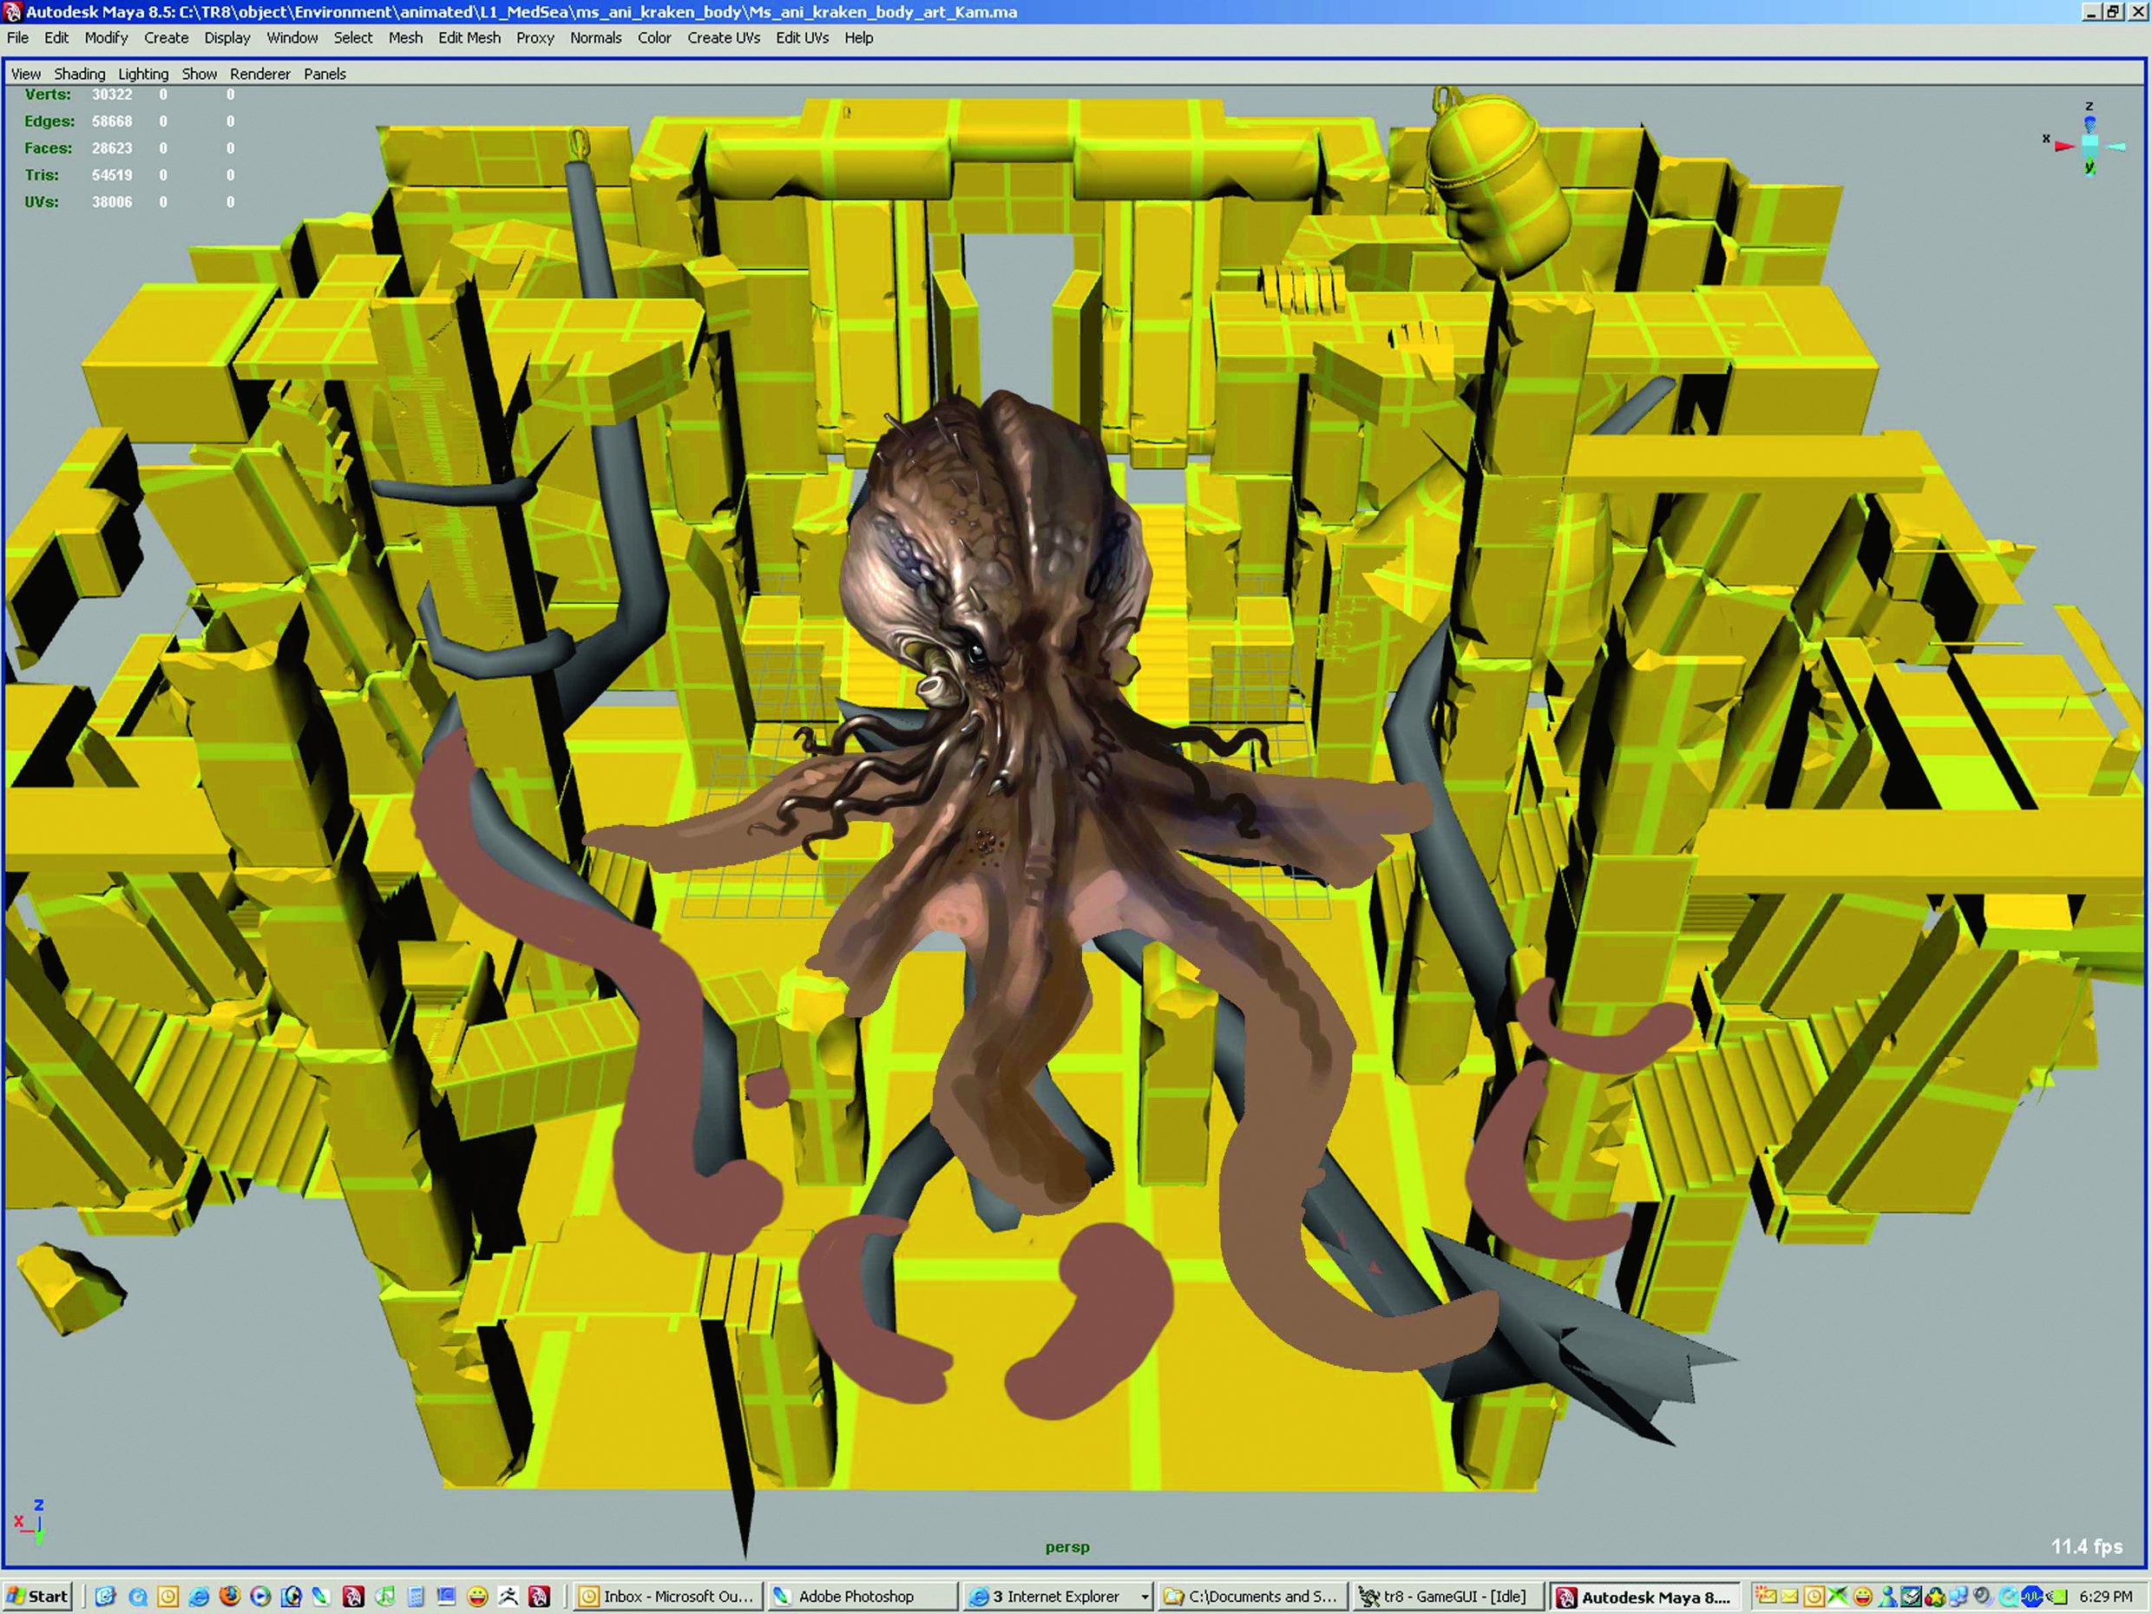This screenshot has width=2152, height=1614.
Task: Switch to tr8 GameGUI taskbar button
Action: point(1445,1597)
